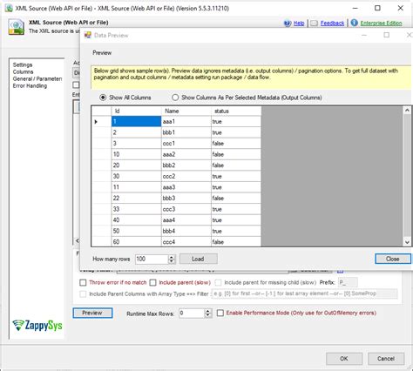The height and width of the screenshot is (371, 413).
Task: Select the cell aaa2
Action: 186,154
